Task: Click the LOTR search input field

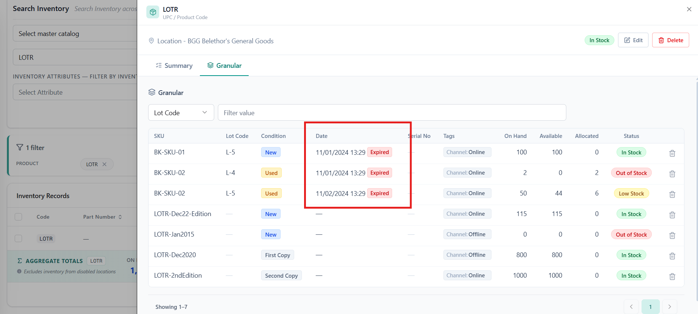Action: 75,57
